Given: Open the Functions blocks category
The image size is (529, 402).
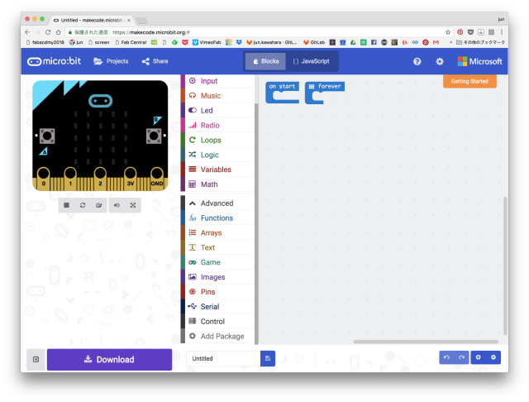Looking at the screenshot, I should (x=217, y=218).
